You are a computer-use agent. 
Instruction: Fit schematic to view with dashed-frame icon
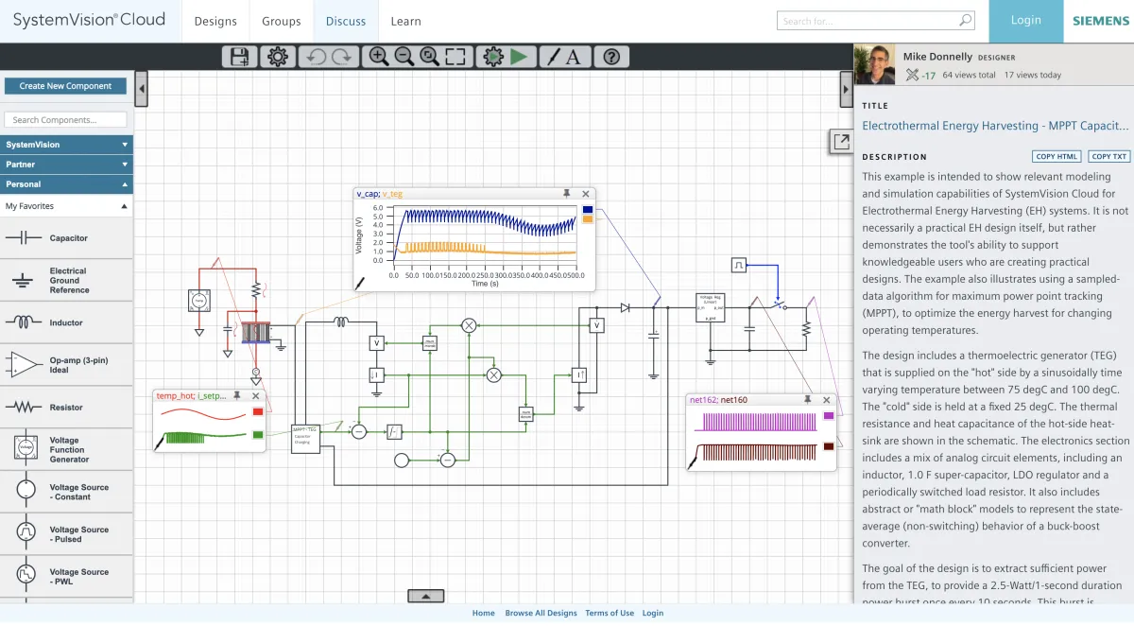coord(455,57)
